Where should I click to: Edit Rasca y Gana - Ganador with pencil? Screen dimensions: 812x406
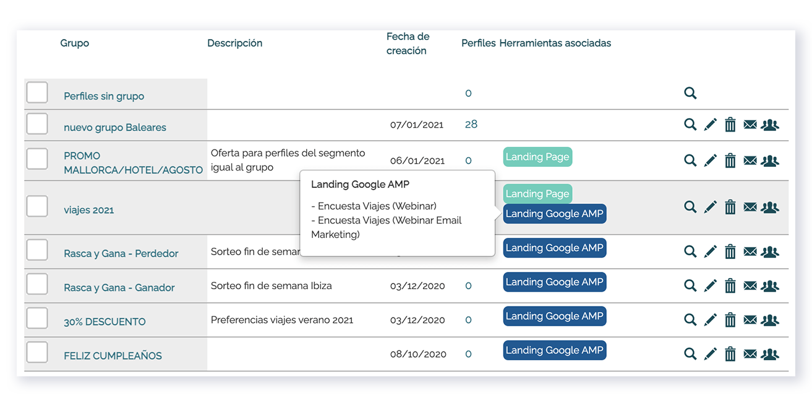click(710, 285)
